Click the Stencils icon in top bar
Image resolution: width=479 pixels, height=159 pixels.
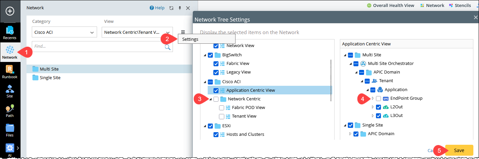(x=451, y=5)
